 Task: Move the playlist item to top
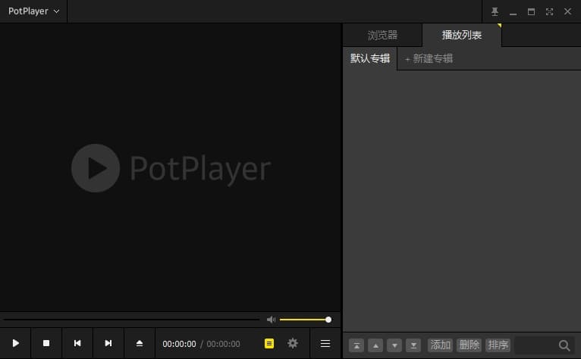point(356,345)
